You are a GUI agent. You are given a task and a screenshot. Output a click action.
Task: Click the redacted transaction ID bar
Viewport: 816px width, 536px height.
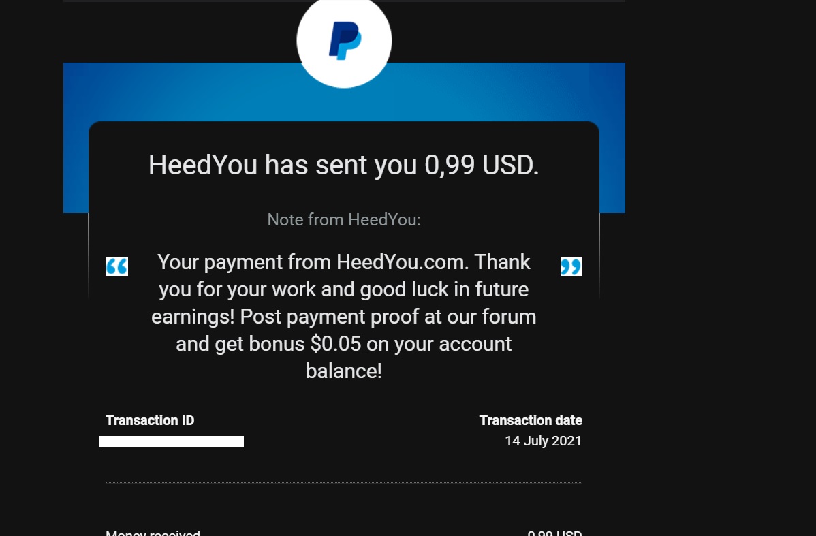click(x=171, y=442)
